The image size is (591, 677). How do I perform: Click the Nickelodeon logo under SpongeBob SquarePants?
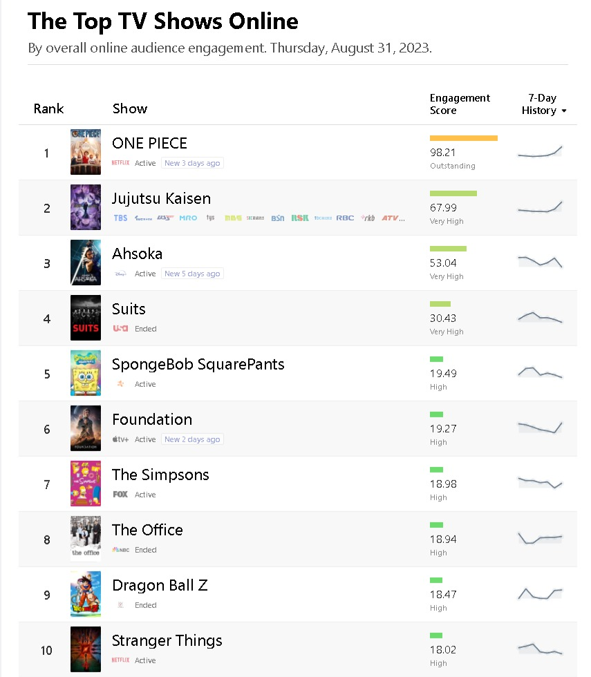[120, 384]
